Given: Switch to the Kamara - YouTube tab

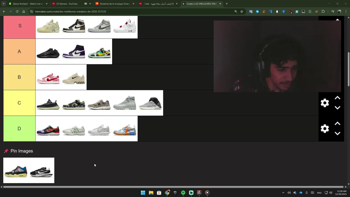Looking at the screenshot, I should coord(71,4).
